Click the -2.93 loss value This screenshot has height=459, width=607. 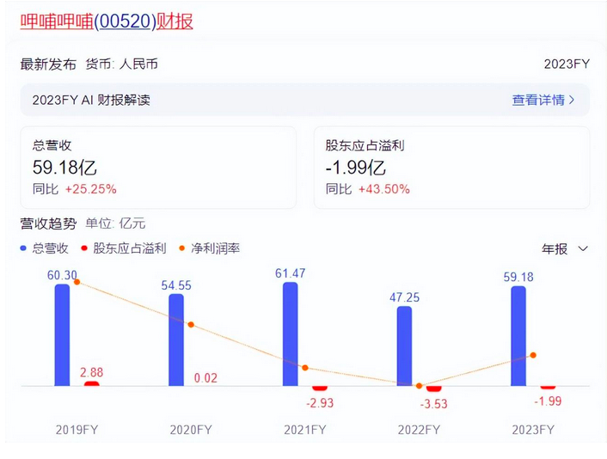(320, 403)
